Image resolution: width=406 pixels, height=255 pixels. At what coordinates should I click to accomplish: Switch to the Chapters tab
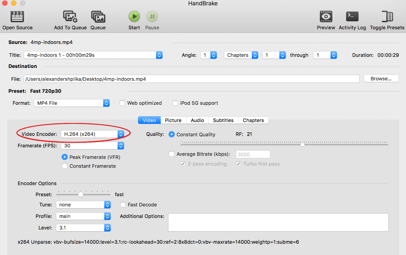tap(253, 120)
